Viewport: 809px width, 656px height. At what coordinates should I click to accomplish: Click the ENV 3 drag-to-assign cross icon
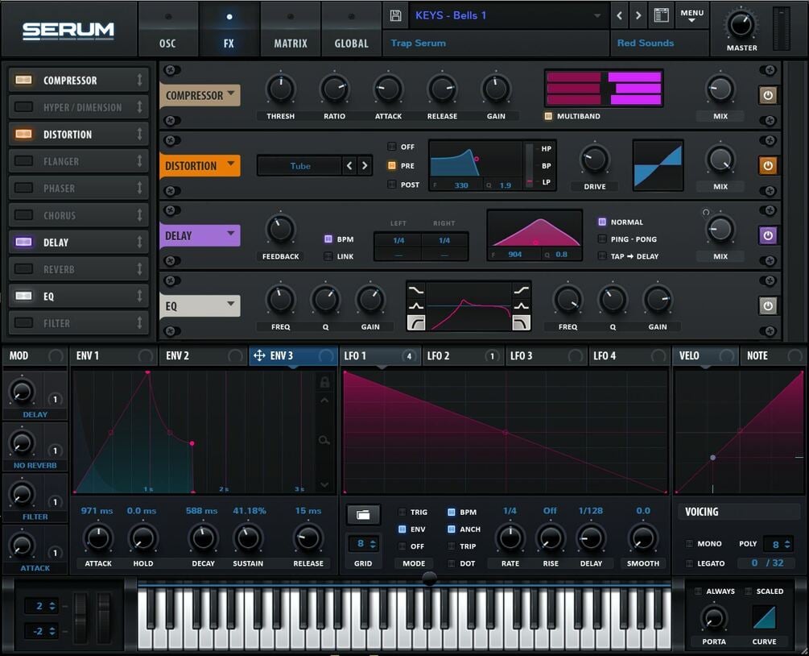[259, 355]
